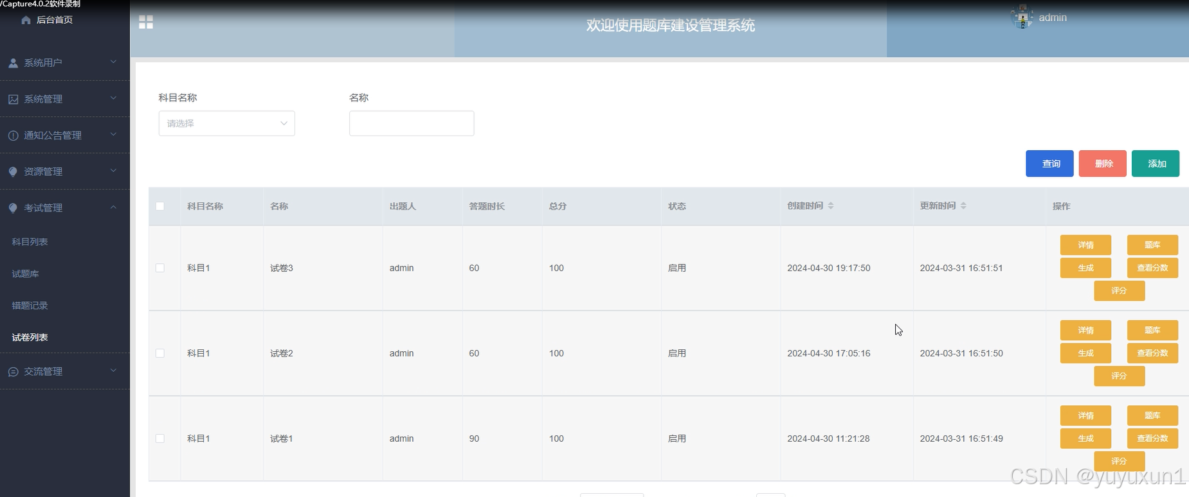Open 详情 for 试卷3
The width and height of the screenshot is (1189, 497).
click(1085, 245)
